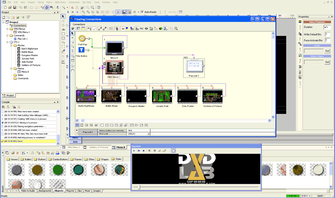Image resolution: width=335 pixels, height=198 pixels.
Task: Open the Tools menu
Action: pos(97,2)
